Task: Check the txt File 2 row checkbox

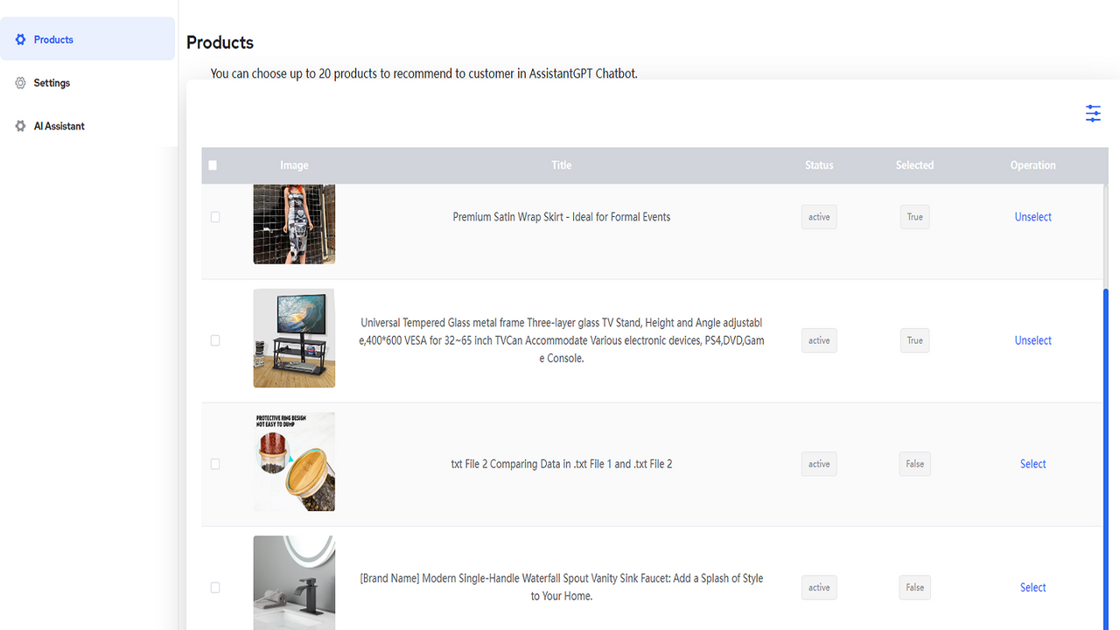Action: 215,464
